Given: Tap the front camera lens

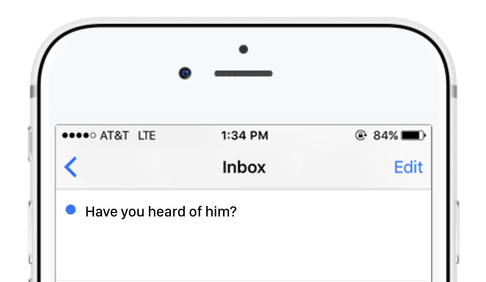Looking at the screenshot, I should (x=185, y=73).
